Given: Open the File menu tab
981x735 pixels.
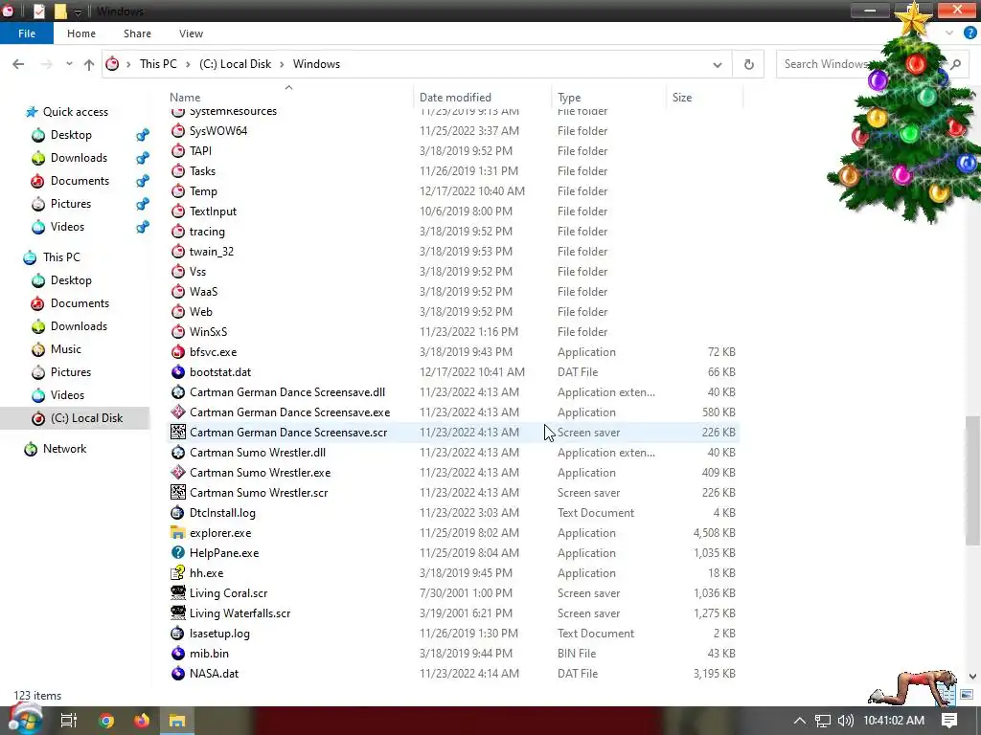Looking at the screenshot, I should [x=26, y=33].
